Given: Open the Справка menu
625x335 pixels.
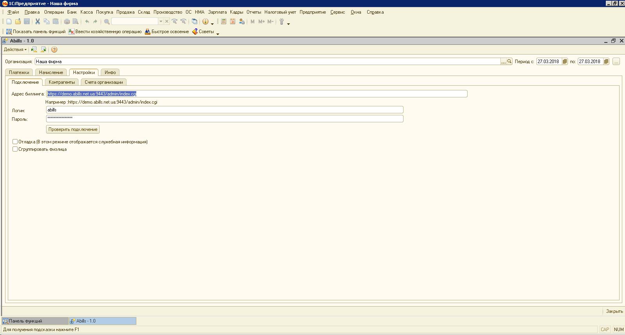Looking at the screenshot, I should click(x=375, y=12).
